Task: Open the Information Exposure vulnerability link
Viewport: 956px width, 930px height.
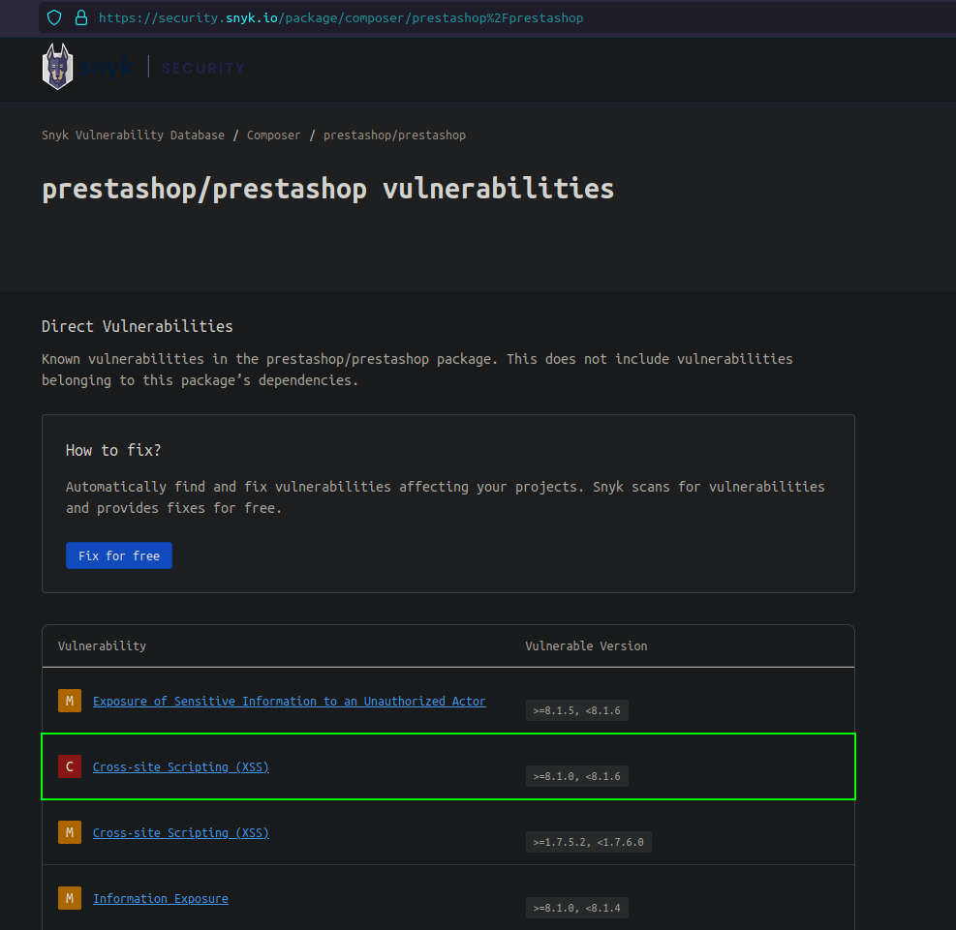Action: (160, 898)
